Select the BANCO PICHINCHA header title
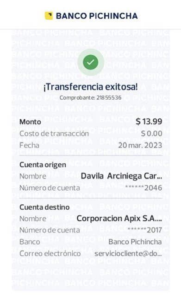 click(97, 16)
